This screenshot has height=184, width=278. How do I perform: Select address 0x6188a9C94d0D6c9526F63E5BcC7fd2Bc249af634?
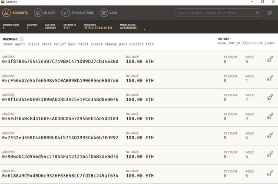click(60, 176)
